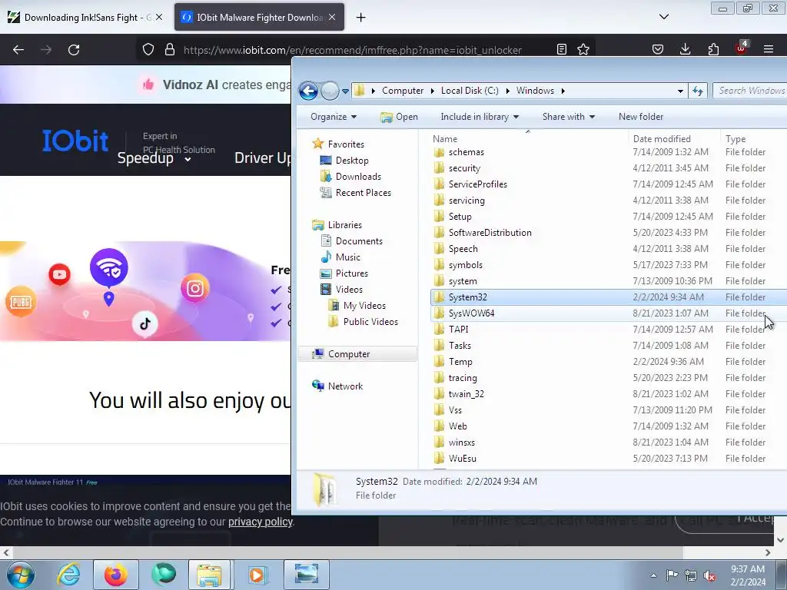Open Explorer recent locations dropdown arrow

tap(345, 91)
